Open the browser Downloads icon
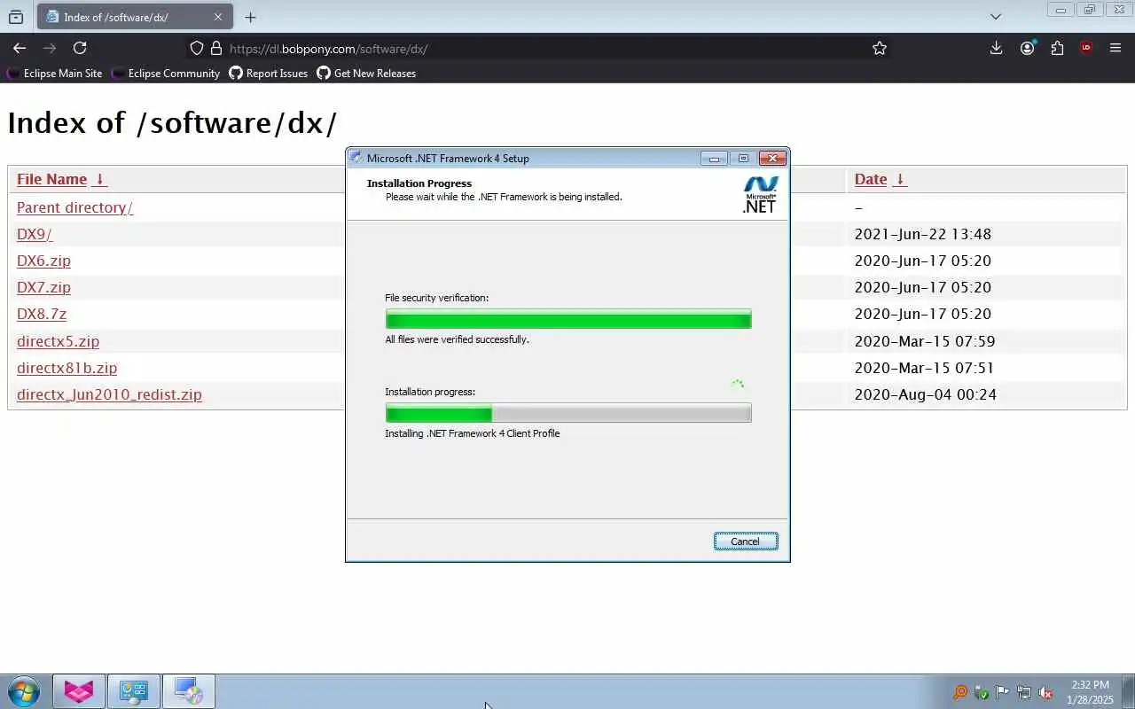 [996, 48]
